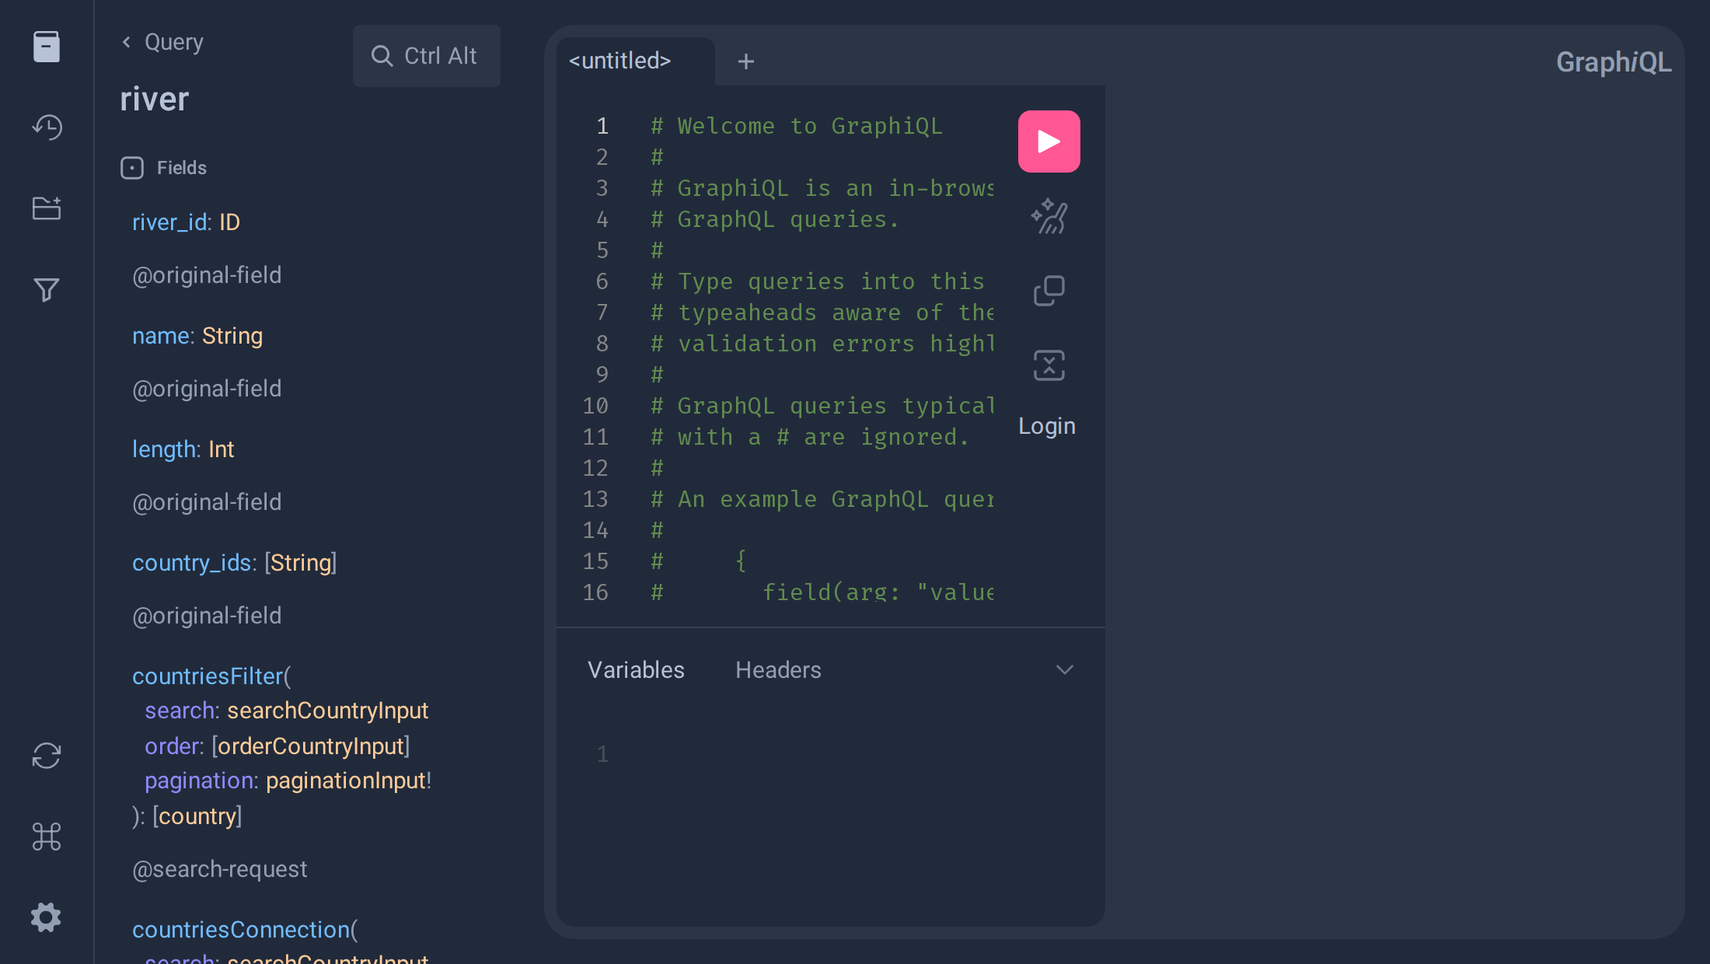The width and height of the screenshot is (1710, 964).
Task: Open the paginationInput type under countriesFilter
Action: coord(345,781)
